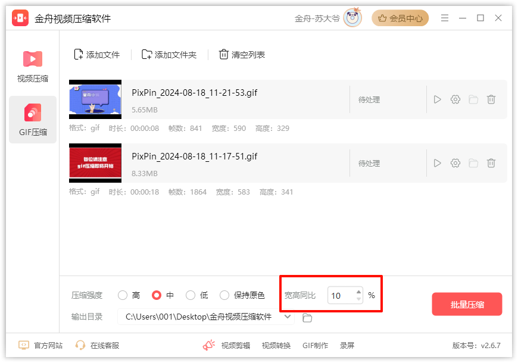Viewport: 518px width, 363px height.
Task: Expand the 输出目录 path dropdown
Action: coord(288,317)
